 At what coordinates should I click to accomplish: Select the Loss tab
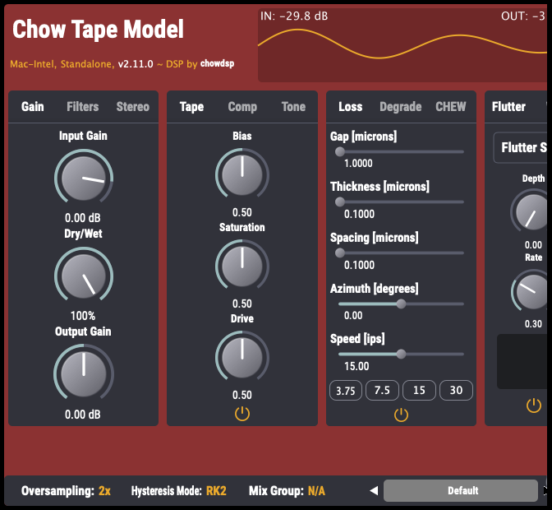pyautogui.click(x=350, y=106)
